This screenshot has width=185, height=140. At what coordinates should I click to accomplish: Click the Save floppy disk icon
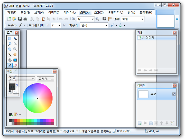[x=20, y=19]
